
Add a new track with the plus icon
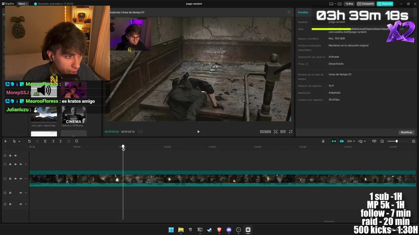(5, 141)
